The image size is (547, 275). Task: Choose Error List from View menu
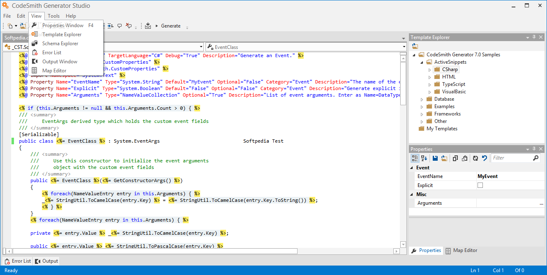[66, 53]
